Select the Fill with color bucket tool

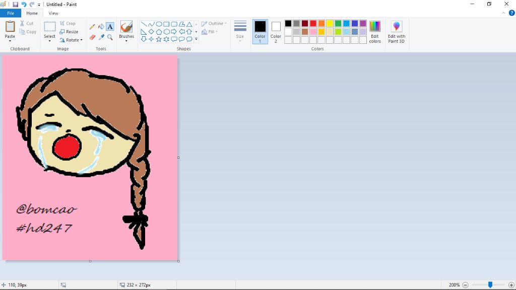[x=101, y=27]
